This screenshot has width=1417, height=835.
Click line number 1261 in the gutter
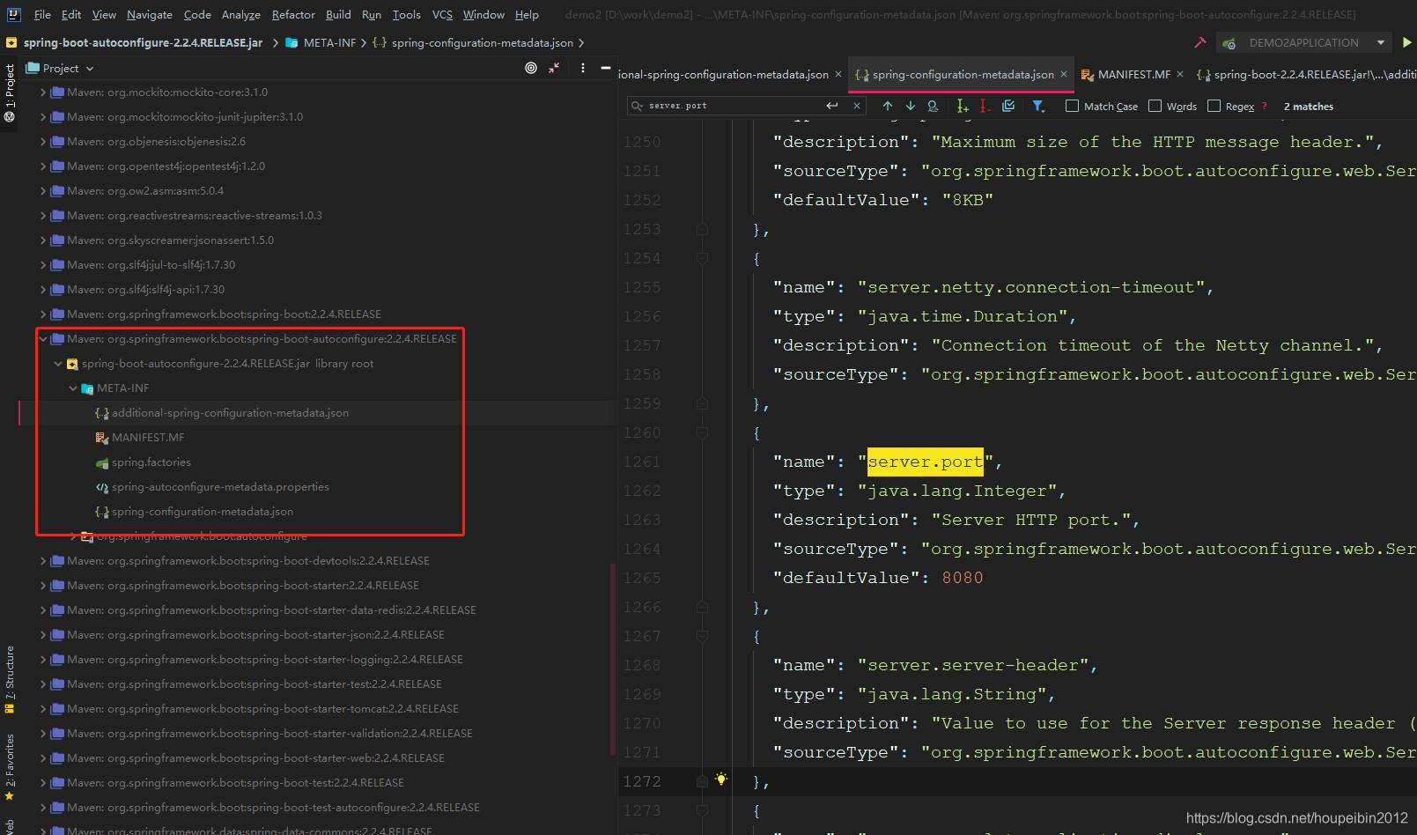tap(641, 462)
